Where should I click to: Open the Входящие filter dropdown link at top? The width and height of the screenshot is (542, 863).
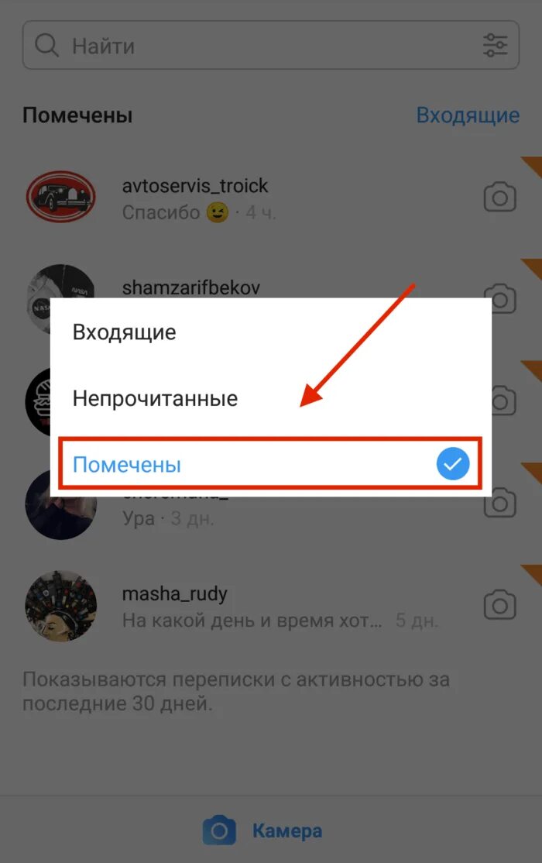pos(468,115)
